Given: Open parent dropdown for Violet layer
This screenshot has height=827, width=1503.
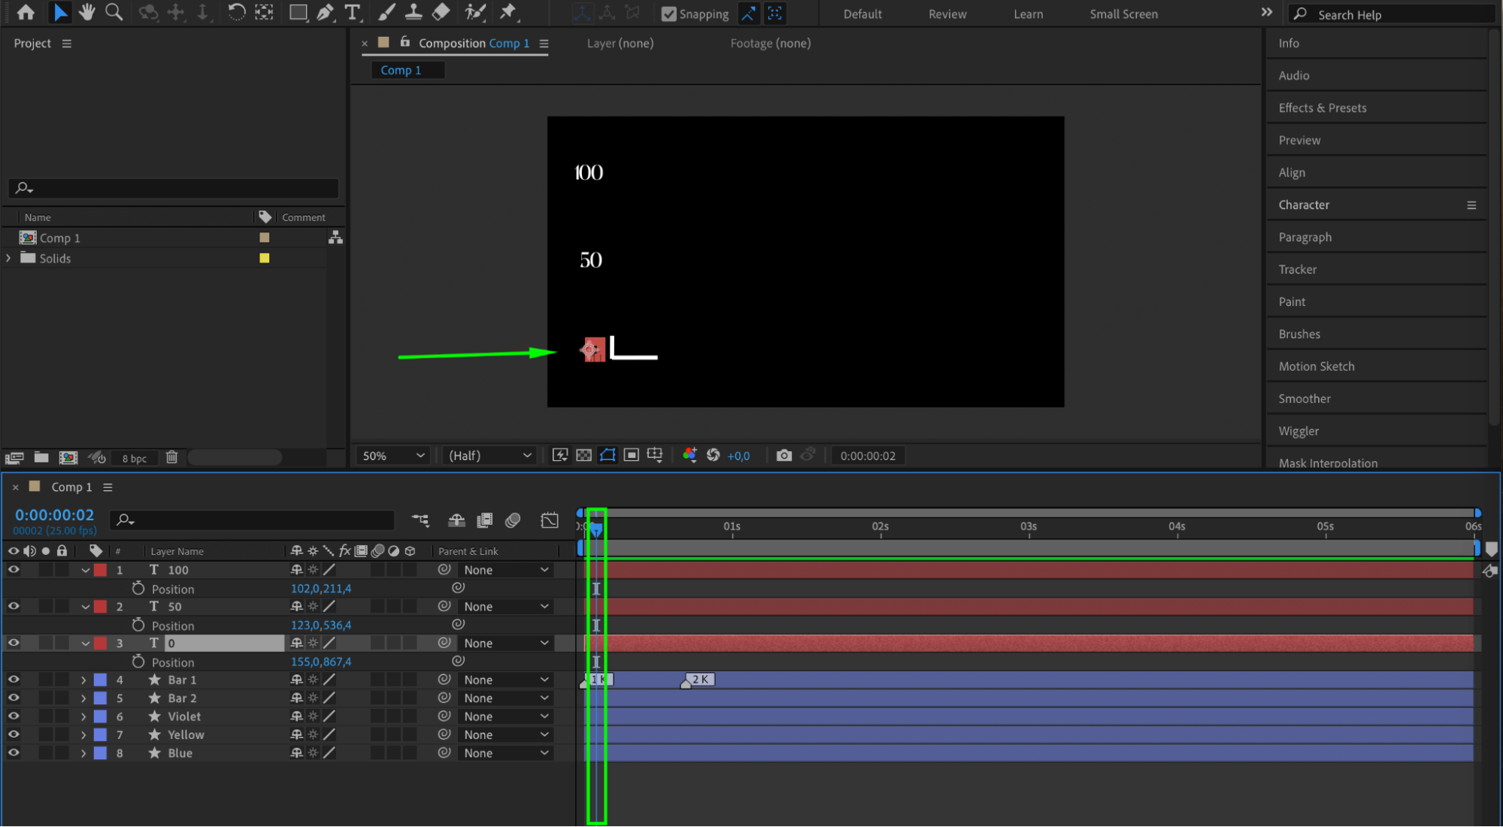Looking at the screenshot, I should [x=505, y=716].
